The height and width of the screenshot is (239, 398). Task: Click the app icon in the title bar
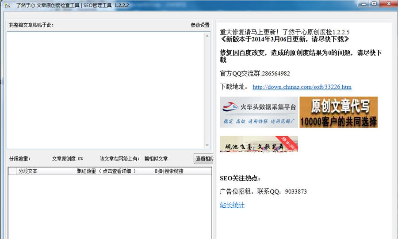[x=7, y=5]
